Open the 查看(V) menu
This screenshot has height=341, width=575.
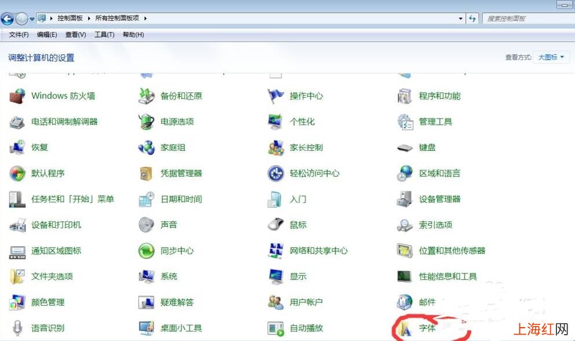pos(75,35)
